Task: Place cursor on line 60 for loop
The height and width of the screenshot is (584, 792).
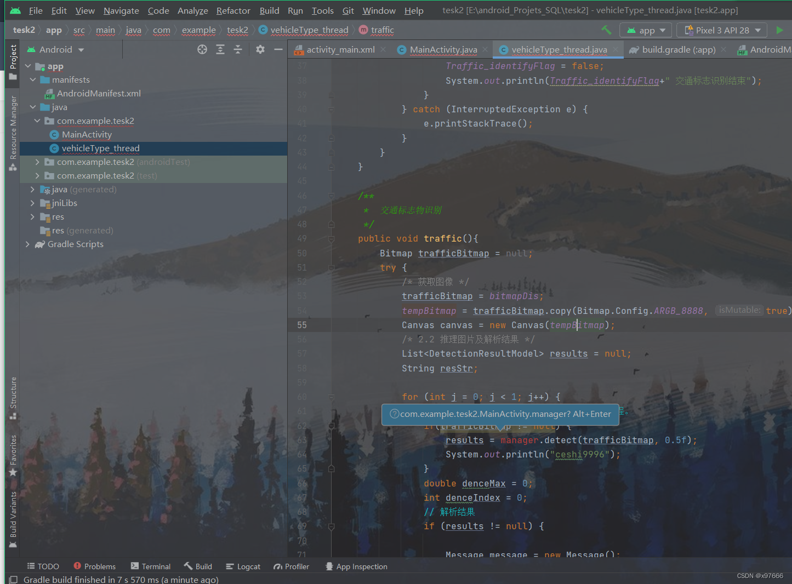Action: tap(481, 397)
